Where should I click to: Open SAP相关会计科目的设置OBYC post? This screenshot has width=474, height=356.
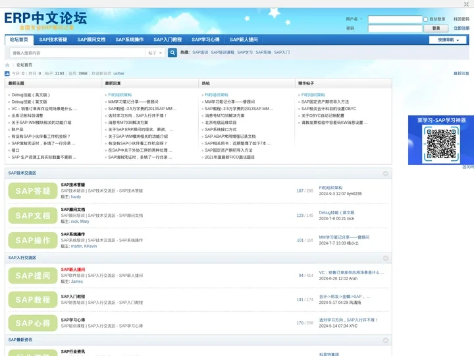click(329, 109)
